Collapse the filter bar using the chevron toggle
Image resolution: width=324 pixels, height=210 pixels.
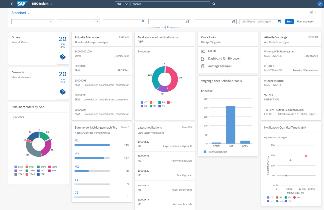coord(162,27)
